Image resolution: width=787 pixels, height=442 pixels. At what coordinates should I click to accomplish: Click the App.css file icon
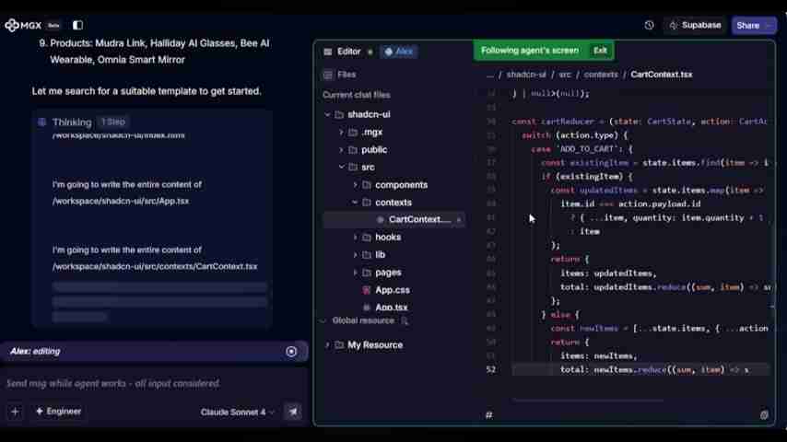point(367,290)
